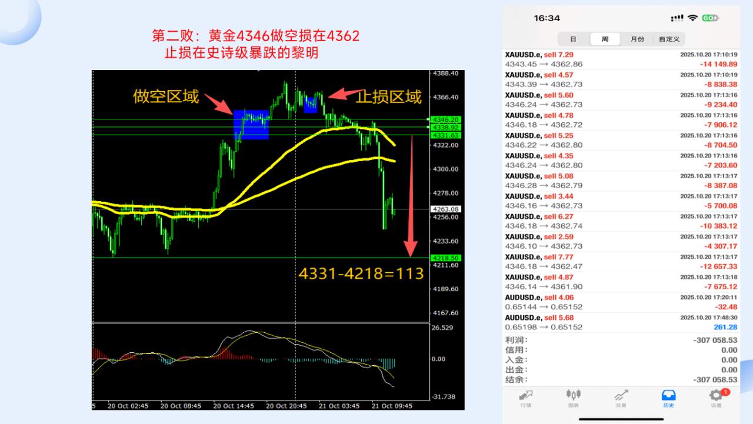Open the XAUUSD.e sell 5.60 trade row
Image resolution: width=753 pixels, height=424 pixels.
click(621, 100)
